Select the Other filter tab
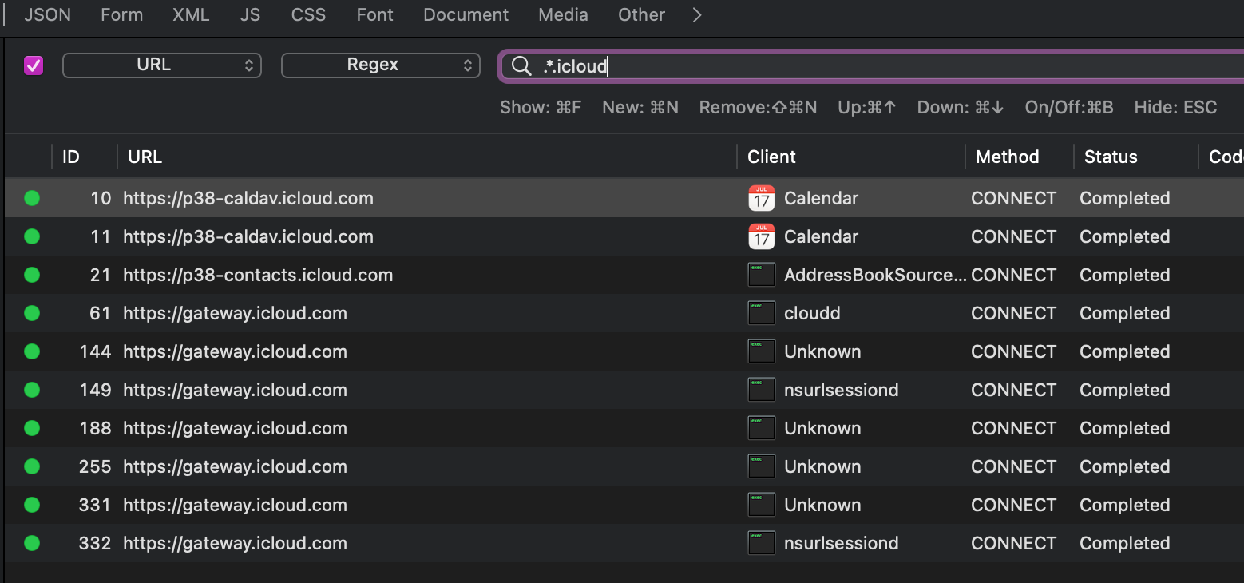The width and height of the screenshot is (1244, 583). point(641,14)
